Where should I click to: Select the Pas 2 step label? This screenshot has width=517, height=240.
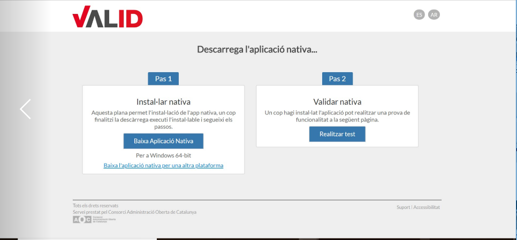click(x=337, y=79)
